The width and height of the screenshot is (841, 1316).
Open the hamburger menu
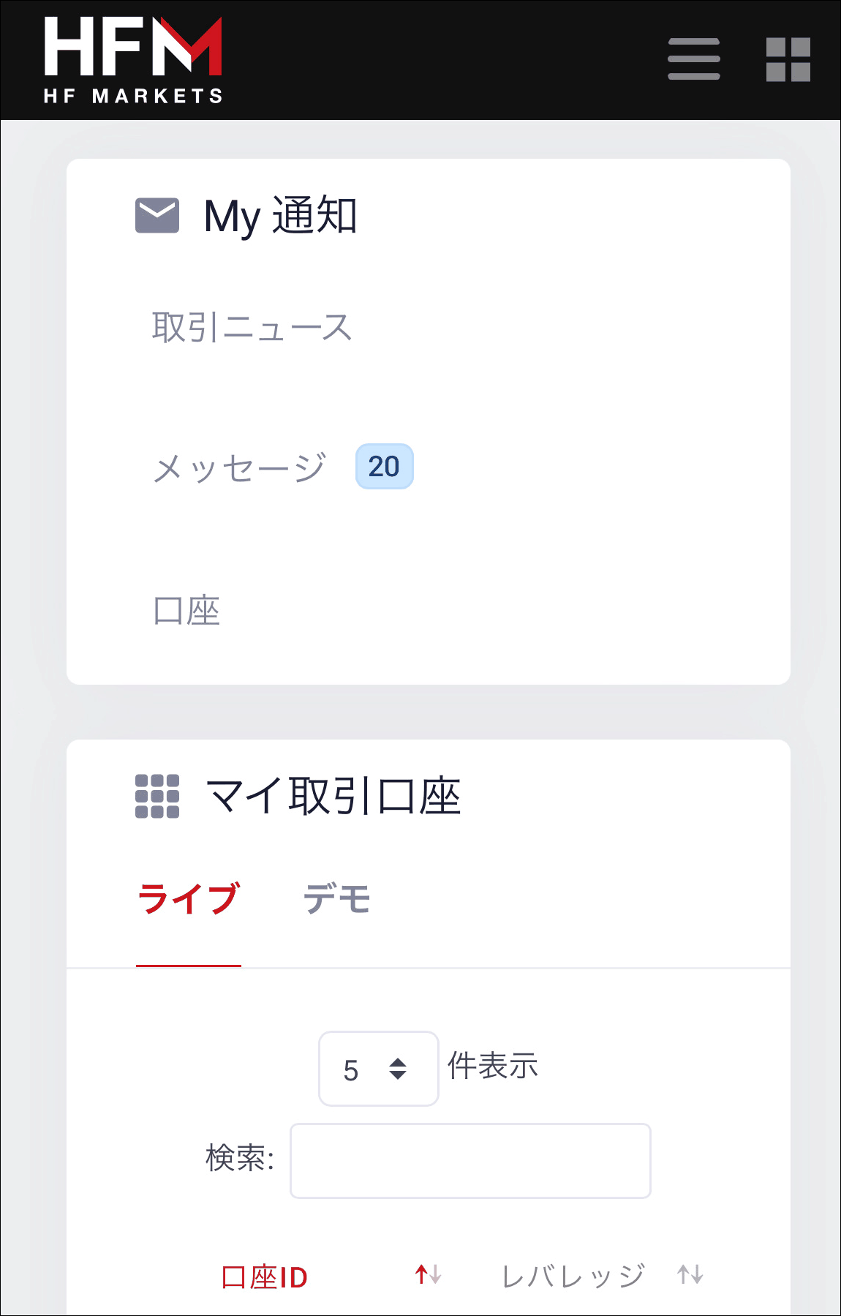click(x=693, y=59)
